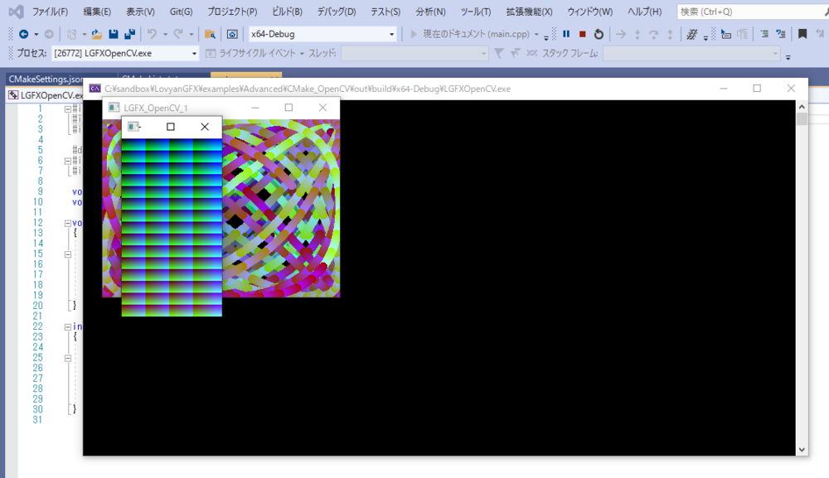This screenshot has width=829, height=478.
Task: Open the 編集(E) menu
Action: coord(97,12)
